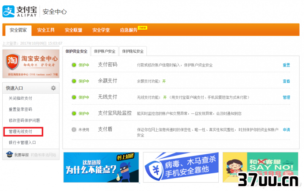Open quick entry settings gear icon
Screen dimensions: 304x191
53,88
